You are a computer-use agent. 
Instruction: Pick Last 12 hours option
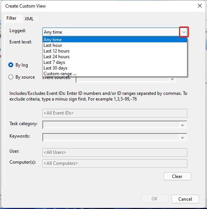[x=115, y=51]
